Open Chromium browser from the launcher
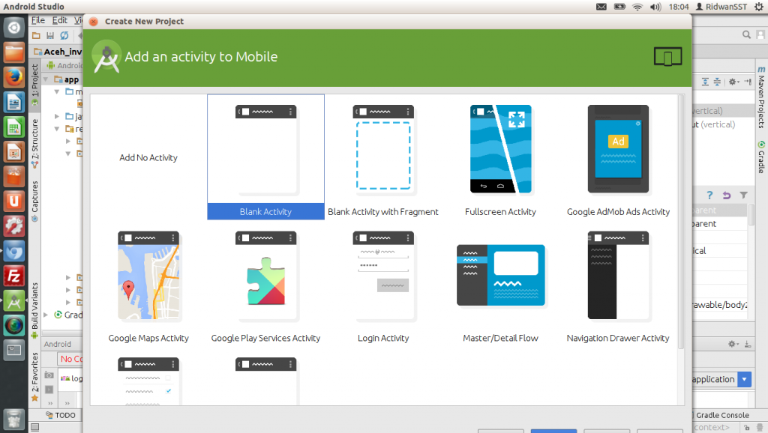Viewport: 768px width, 433px height. pyautogui.click(x=13, y=251)
